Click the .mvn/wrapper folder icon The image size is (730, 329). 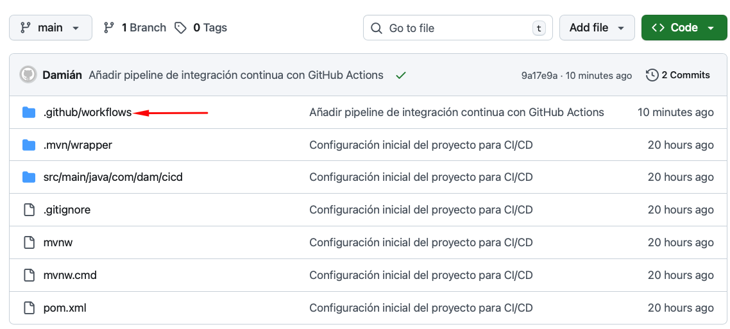point(29,146)
